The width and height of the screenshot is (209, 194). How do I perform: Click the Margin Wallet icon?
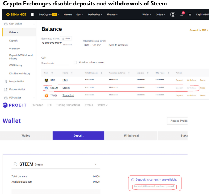pos(6,81)
